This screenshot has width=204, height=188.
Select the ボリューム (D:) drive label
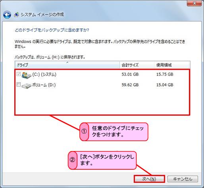44,85
